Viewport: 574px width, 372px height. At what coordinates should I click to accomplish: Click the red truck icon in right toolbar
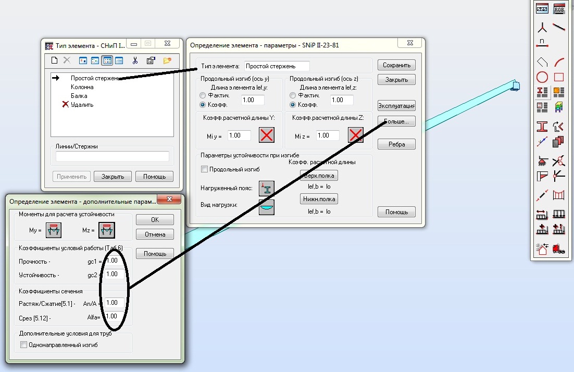pos(558,250)
